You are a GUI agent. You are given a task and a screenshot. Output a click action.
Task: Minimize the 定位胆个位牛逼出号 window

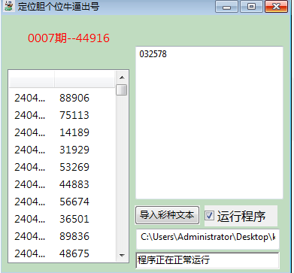click(226, 7)
